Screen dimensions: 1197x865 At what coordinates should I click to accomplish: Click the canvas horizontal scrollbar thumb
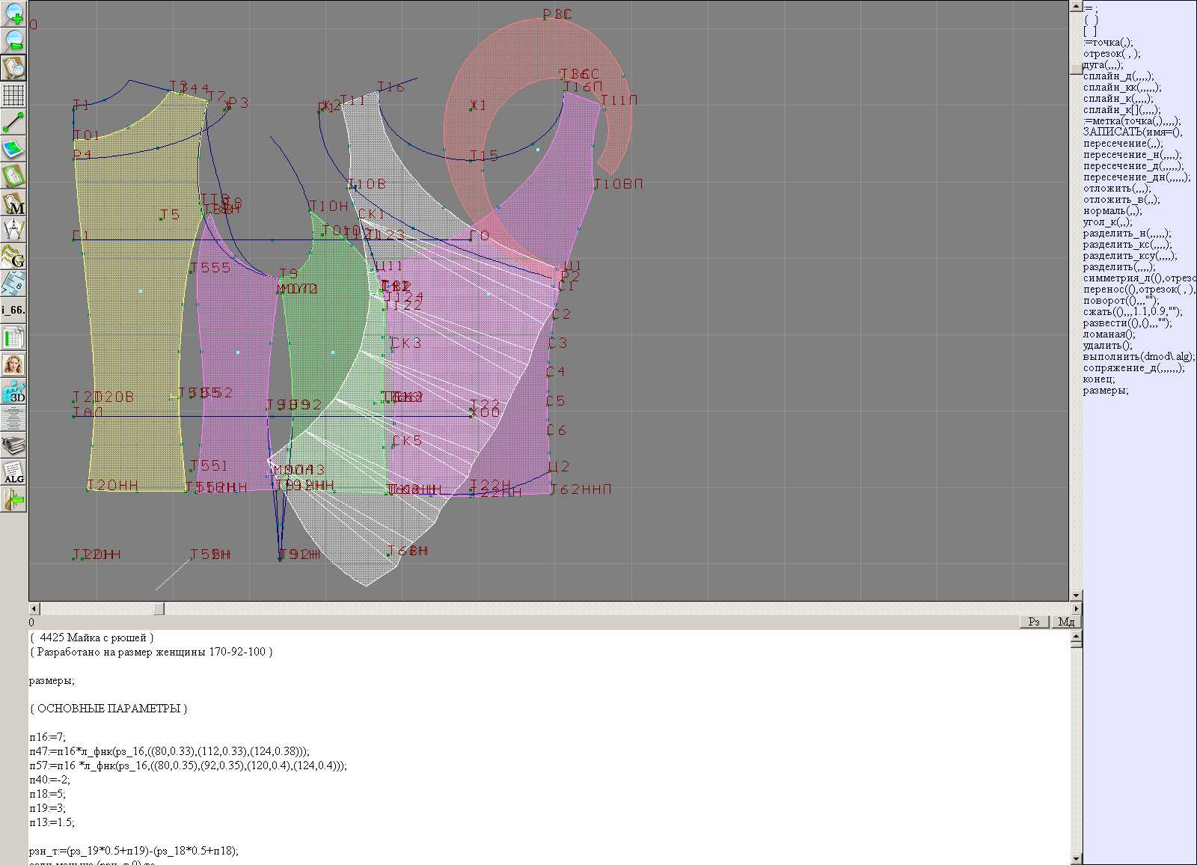[x=159, y=609]
